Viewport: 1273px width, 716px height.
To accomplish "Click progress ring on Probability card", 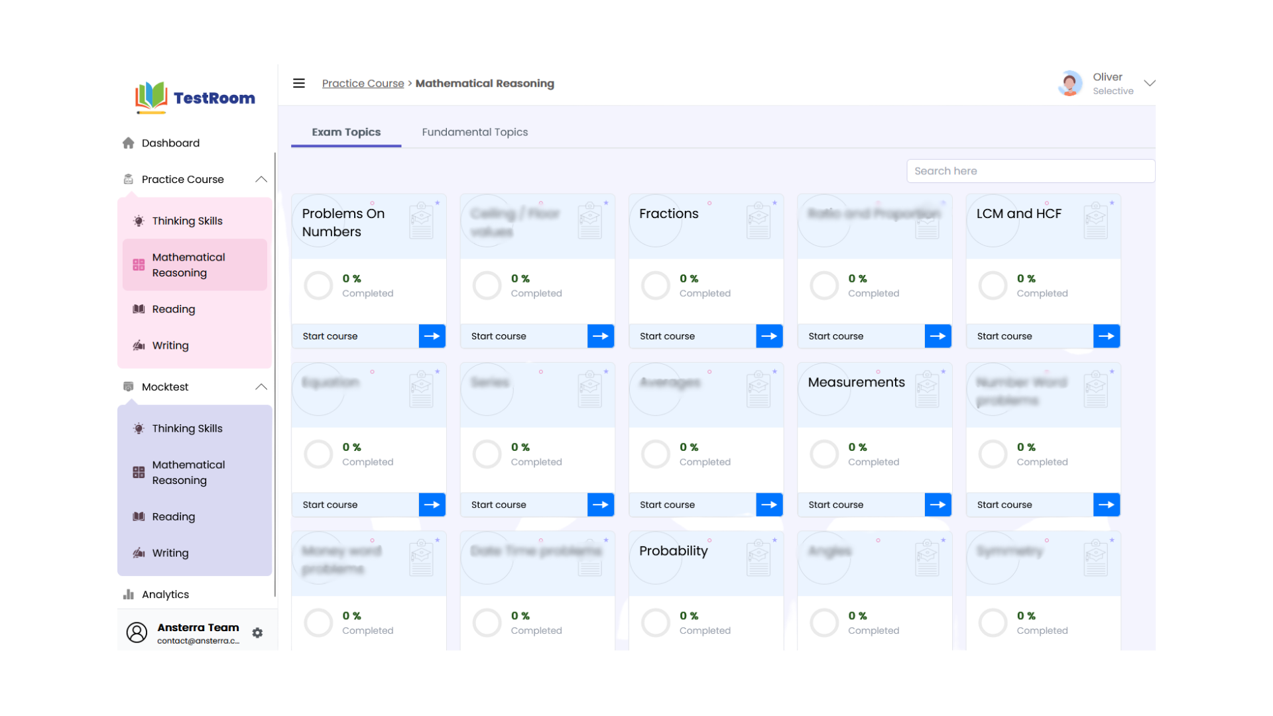I will 656,623.
